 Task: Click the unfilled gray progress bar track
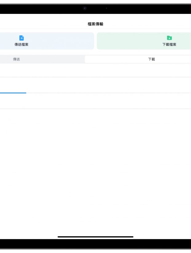click(108, 93)
